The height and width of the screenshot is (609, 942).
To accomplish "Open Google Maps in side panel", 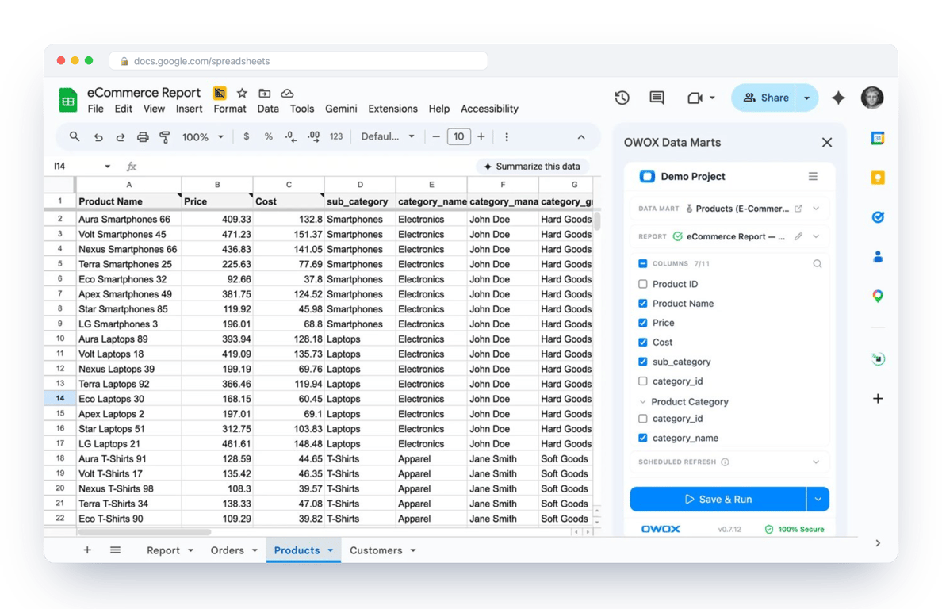I will coord(878,296).
